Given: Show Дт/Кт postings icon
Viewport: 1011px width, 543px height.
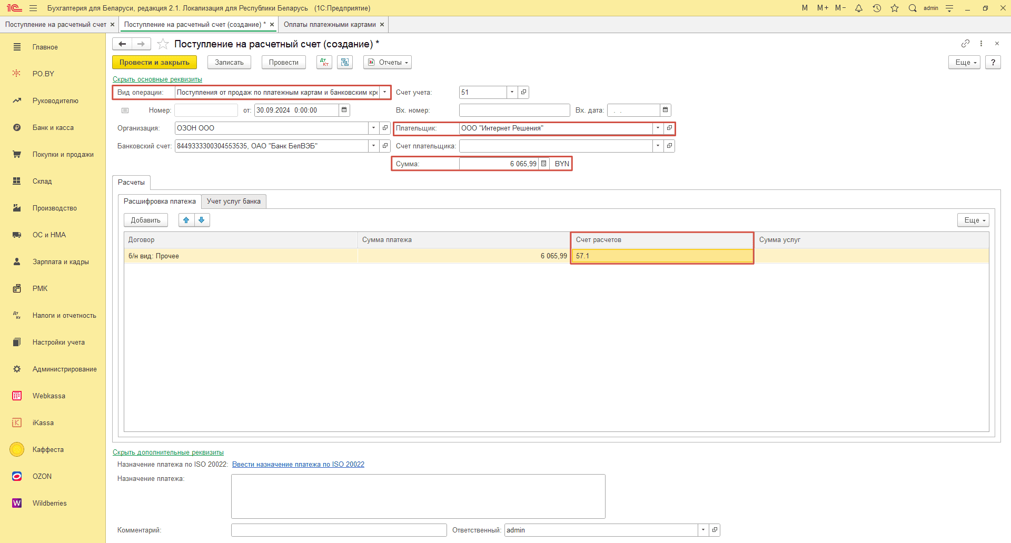Looking at the screenshot, I should (324, 62).
